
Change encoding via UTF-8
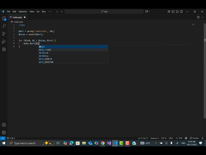point(164,138)
